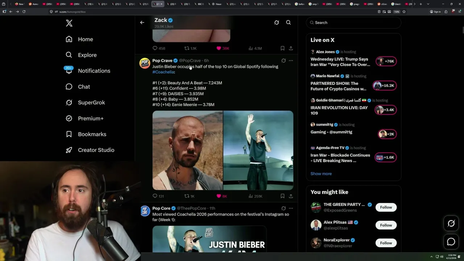Open Justin Bieber close-up photo
Image resolution: width=464 pixels, height=261 pixels.
(187, 150)
